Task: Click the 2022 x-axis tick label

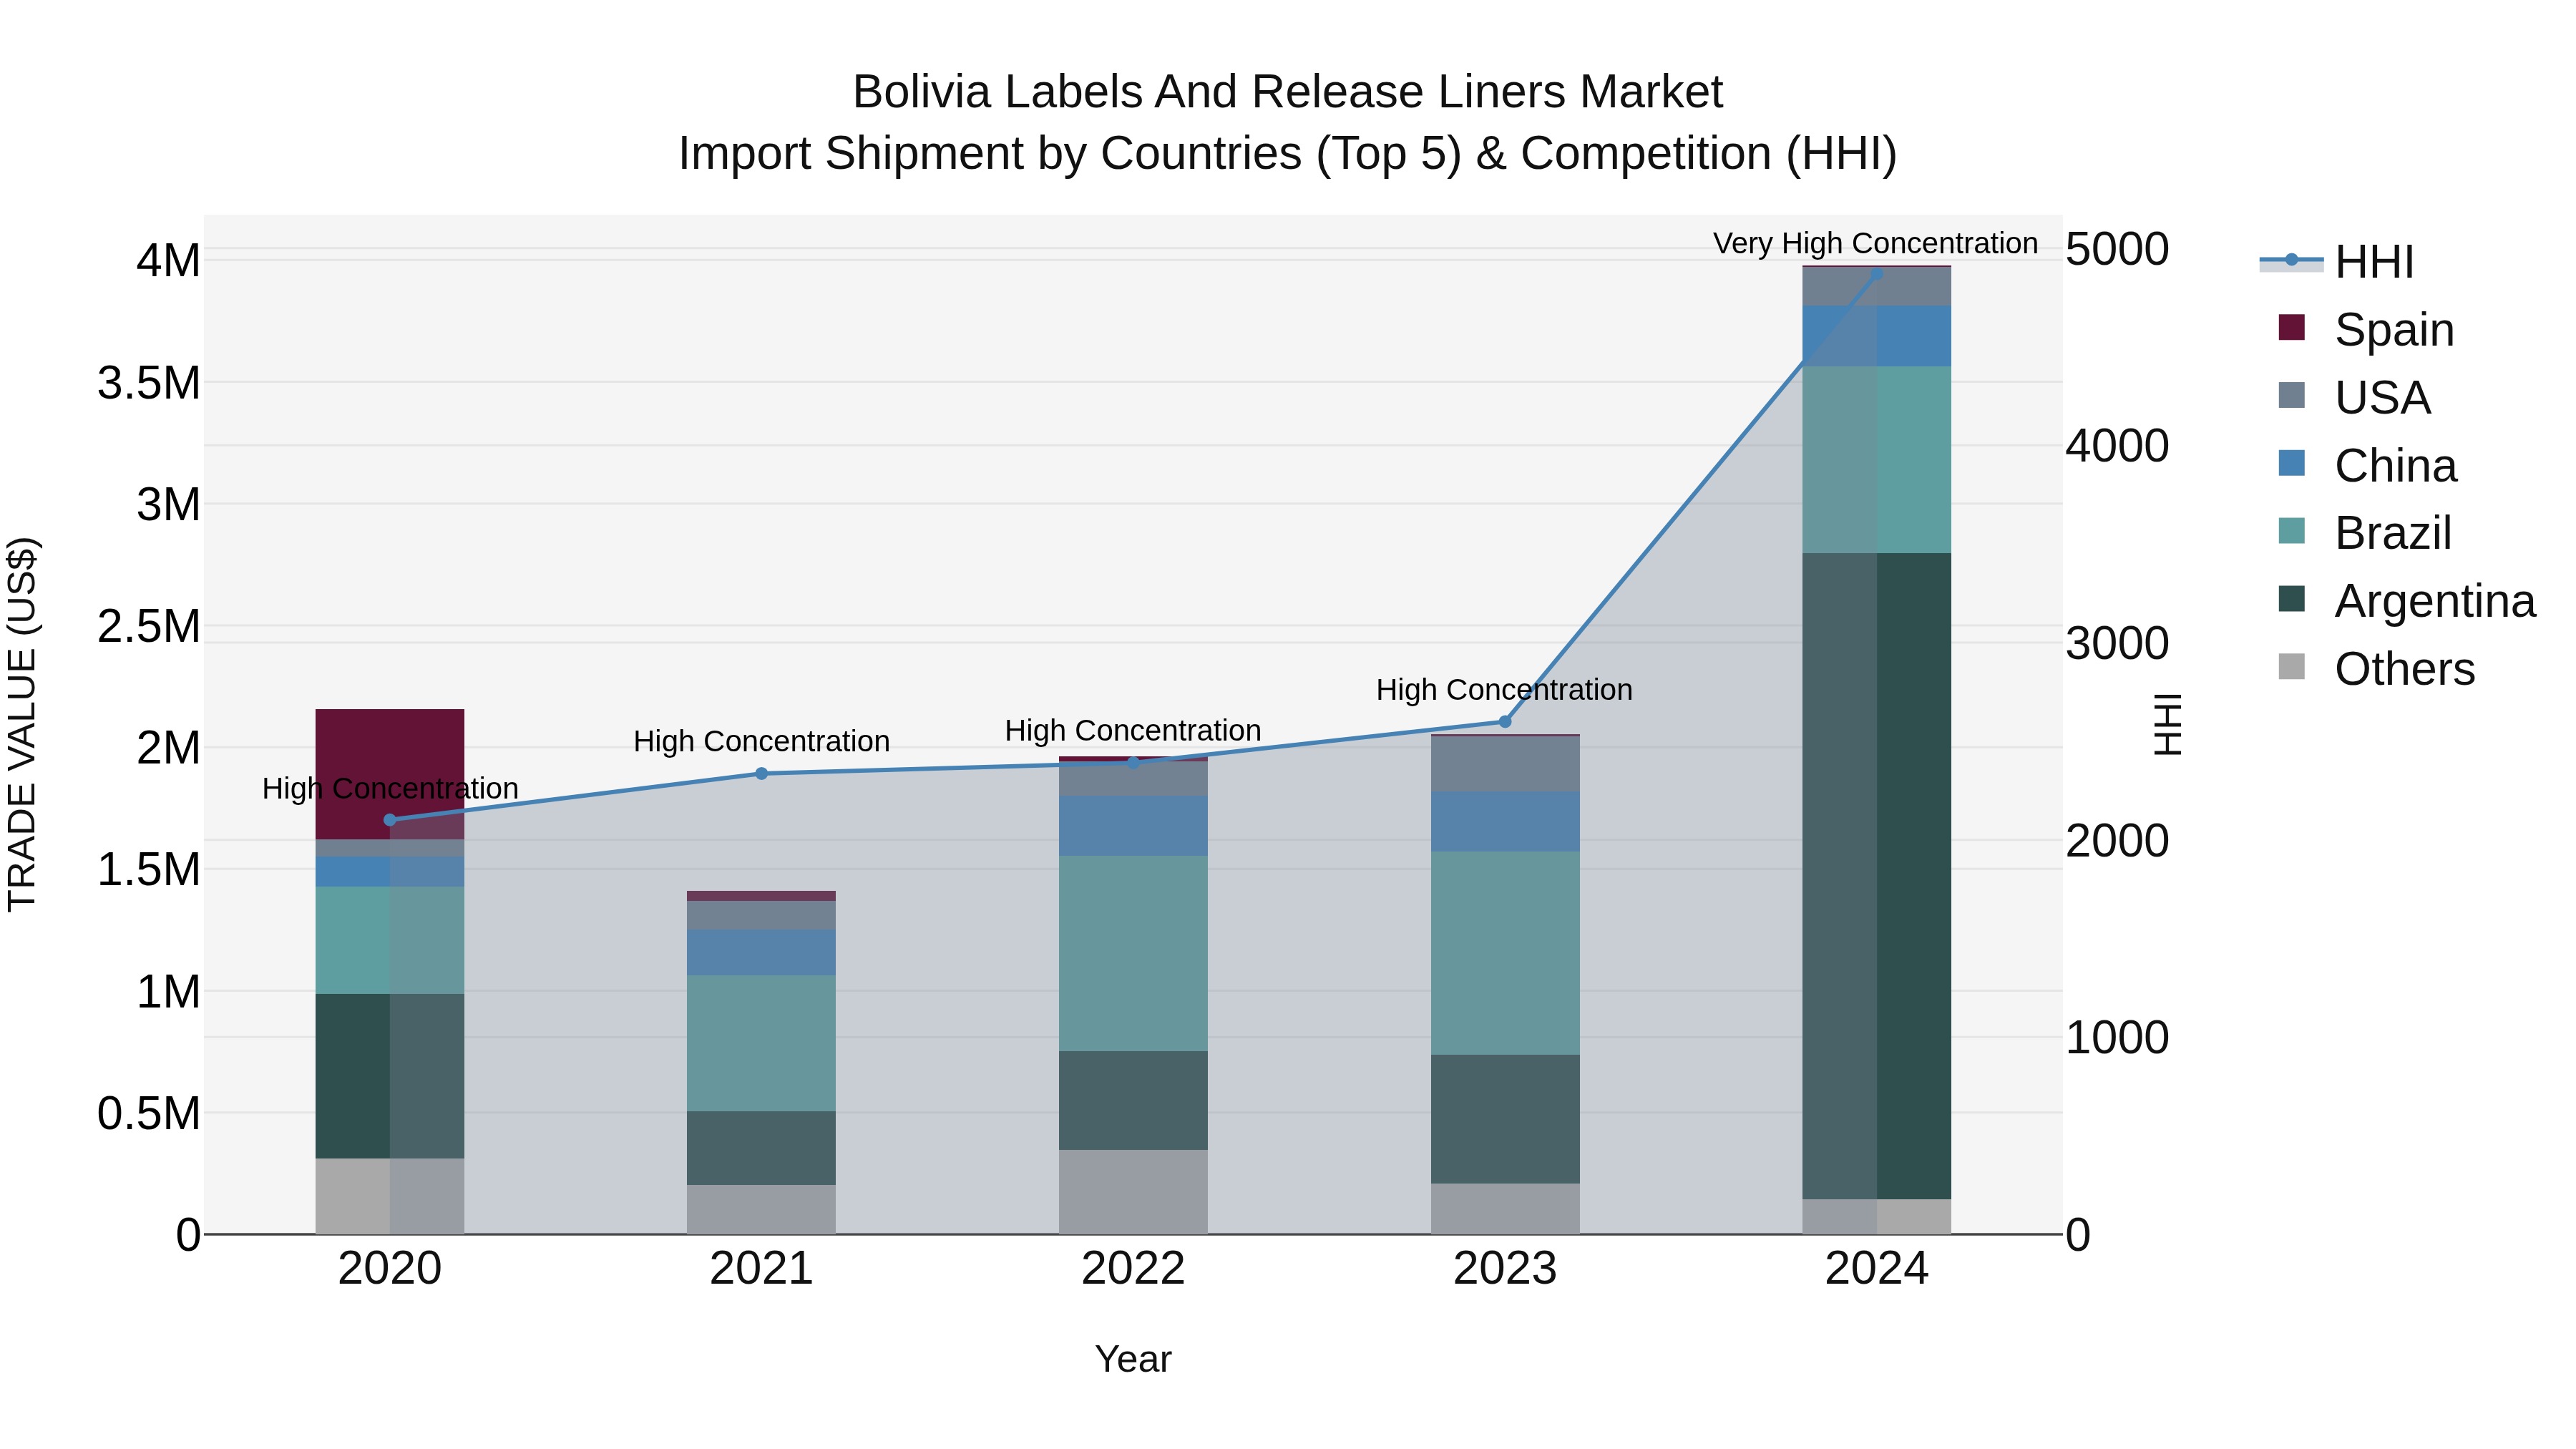Action: (1133, 1269)
